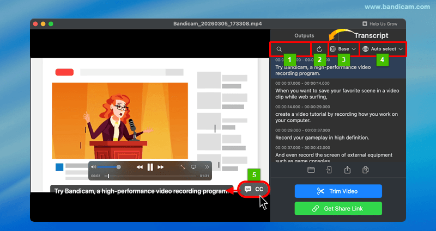Click the rewind button in player

tap(140, 167)
